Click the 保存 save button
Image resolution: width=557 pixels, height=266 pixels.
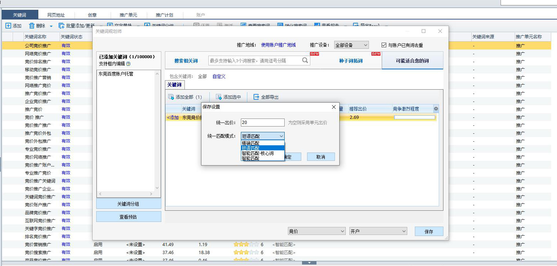(429, 231)
